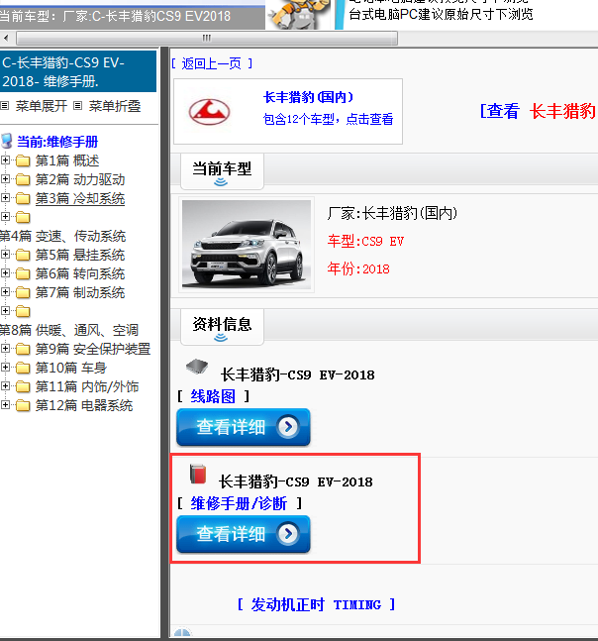Click 菜单折叠 to collapse all menus
This screenshot has width=598, height=641.
[115, 106]
